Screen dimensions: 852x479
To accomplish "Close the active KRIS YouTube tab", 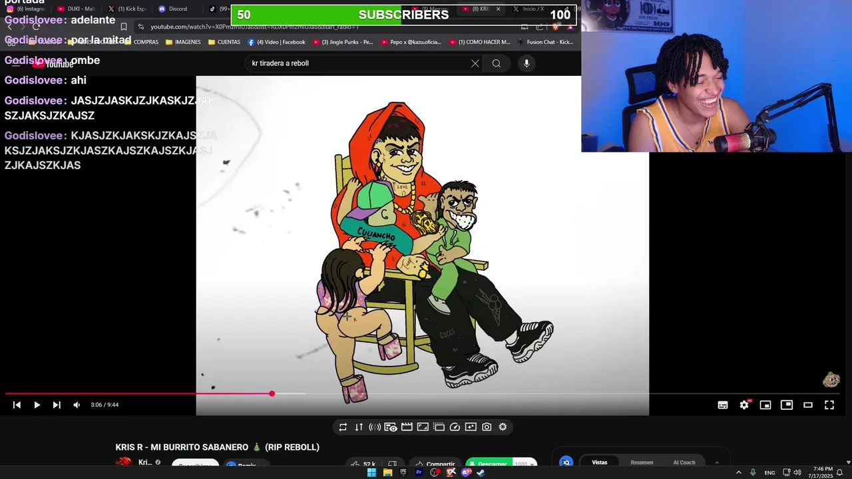I will click(x=498, y=9).
